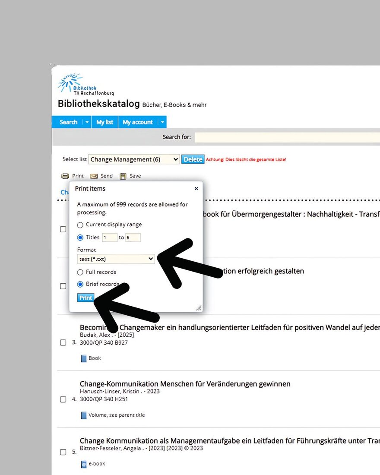
Task: Click the Send envelope icon
Action: (x=94, y=176)
